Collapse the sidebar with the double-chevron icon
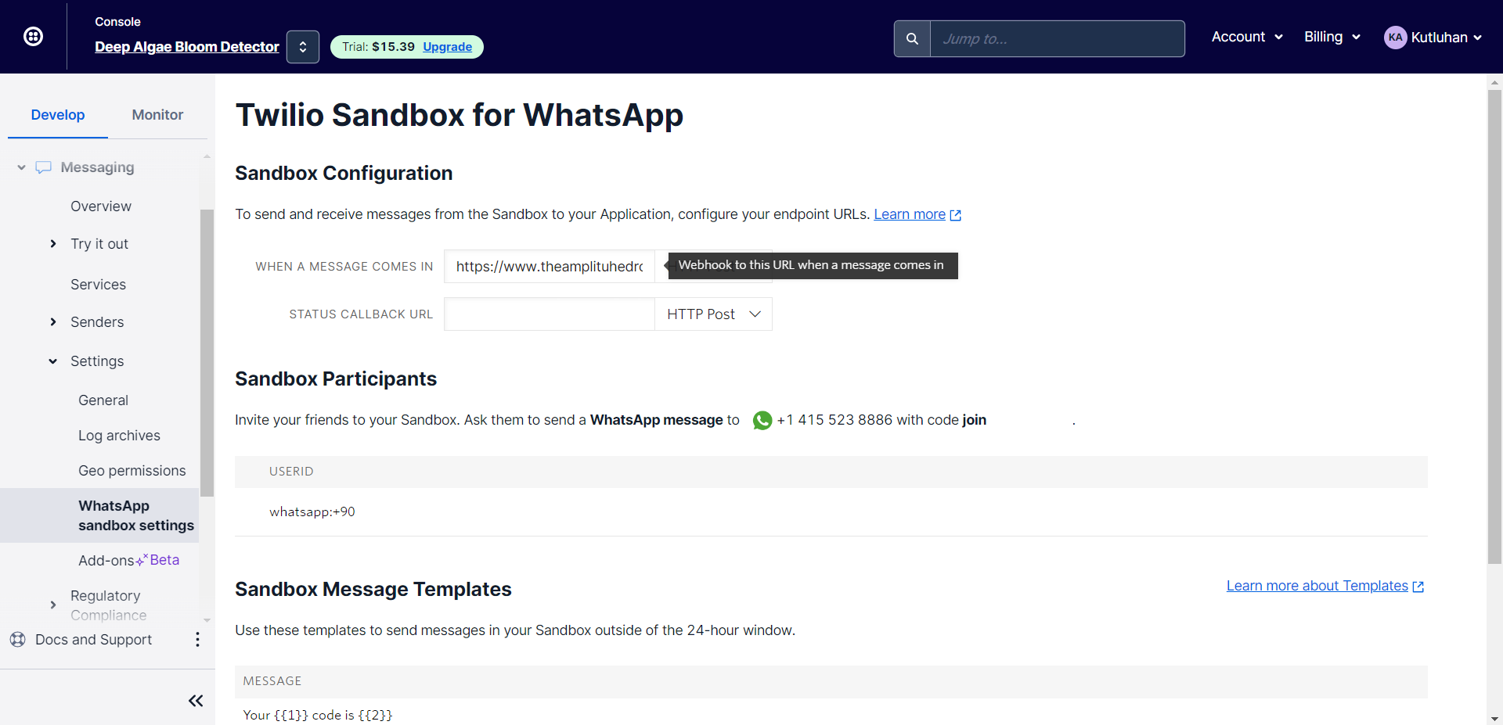 (x=195, y=700)
